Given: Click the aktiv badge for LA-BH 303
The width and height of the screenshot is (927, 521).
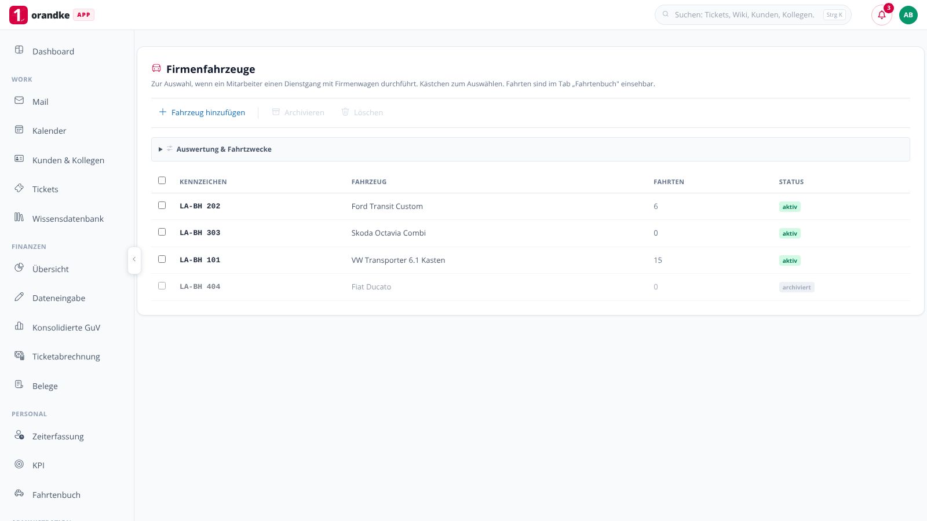Looking at the screenshot, I should click(790, 233).
